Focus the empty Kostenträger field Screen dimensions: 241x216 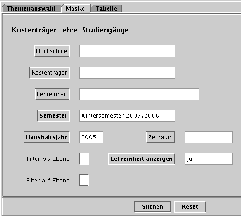pyautogui.click(x=127, y=72)
